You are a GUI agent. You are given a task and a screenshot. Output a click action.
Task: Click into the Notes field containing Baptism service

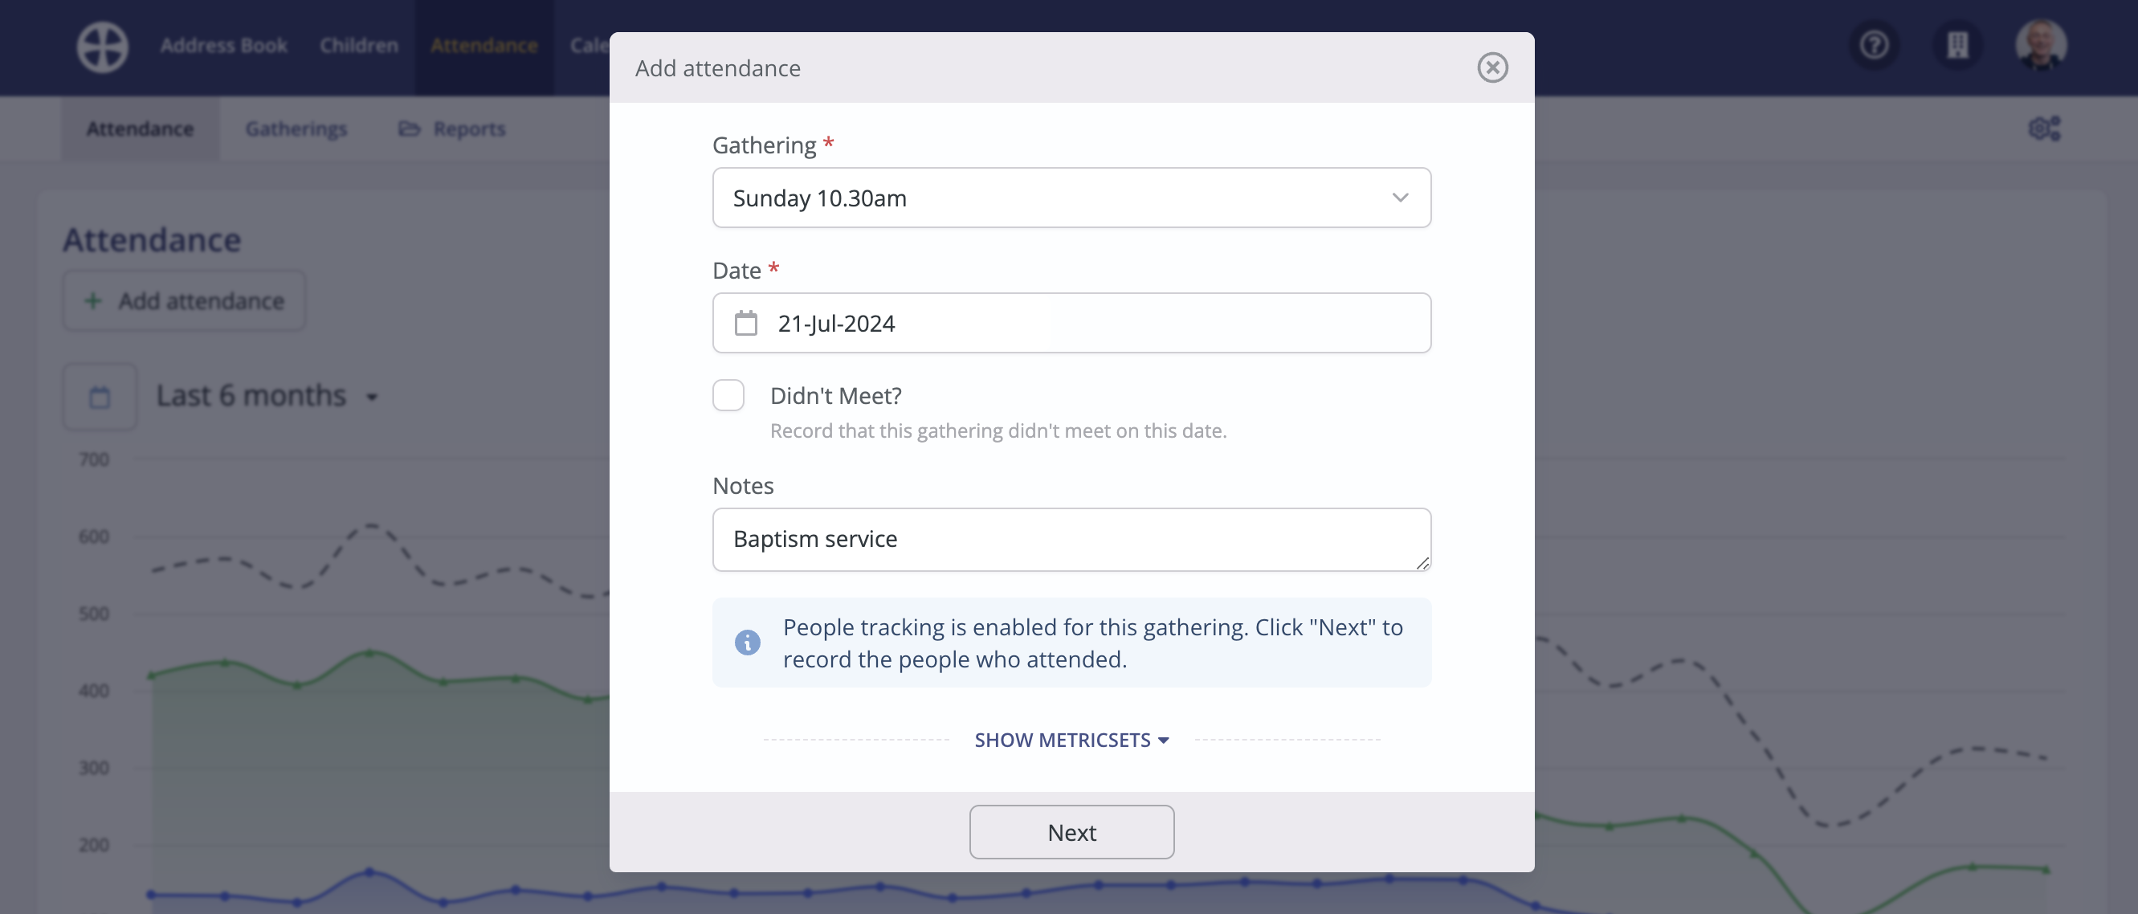[x=1071, y=540]
